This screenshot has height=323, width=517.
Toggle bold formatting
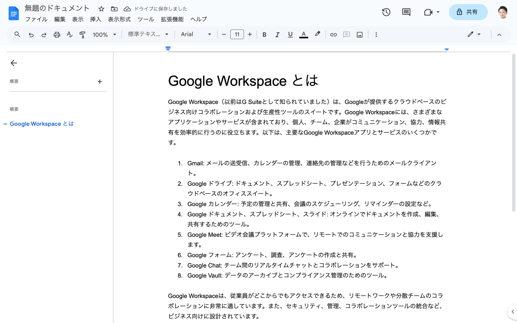pos(265,35)
